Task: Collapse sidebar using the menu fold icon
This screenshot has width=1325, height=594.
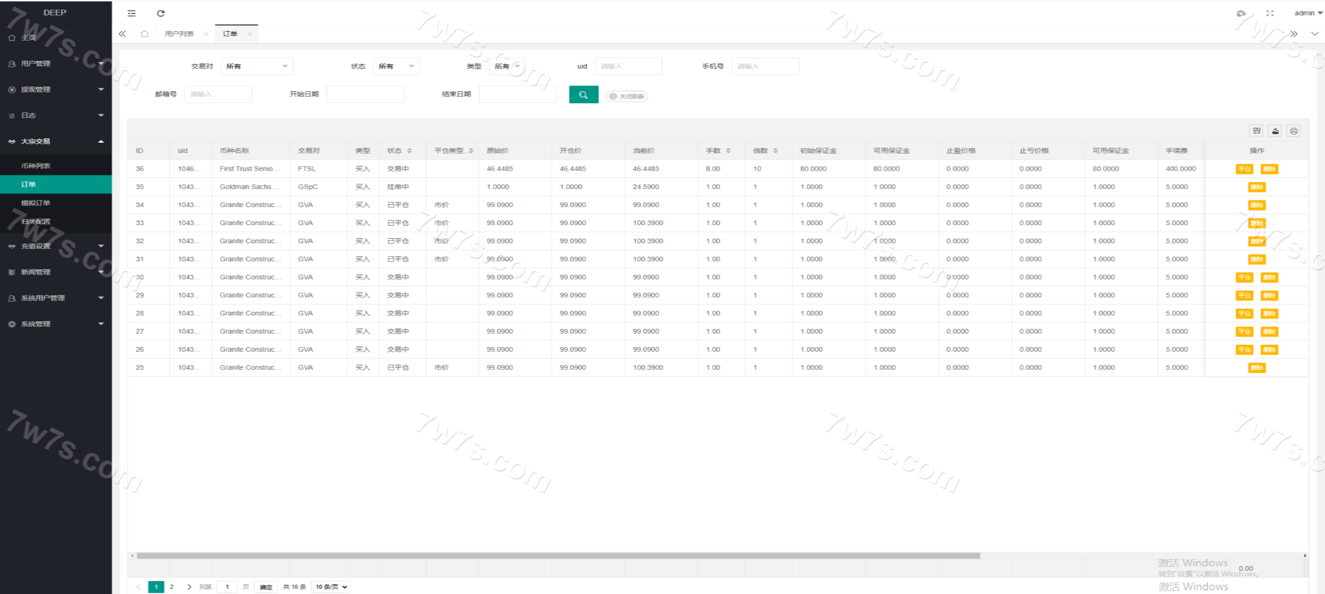Action: (x=132, y=13)
